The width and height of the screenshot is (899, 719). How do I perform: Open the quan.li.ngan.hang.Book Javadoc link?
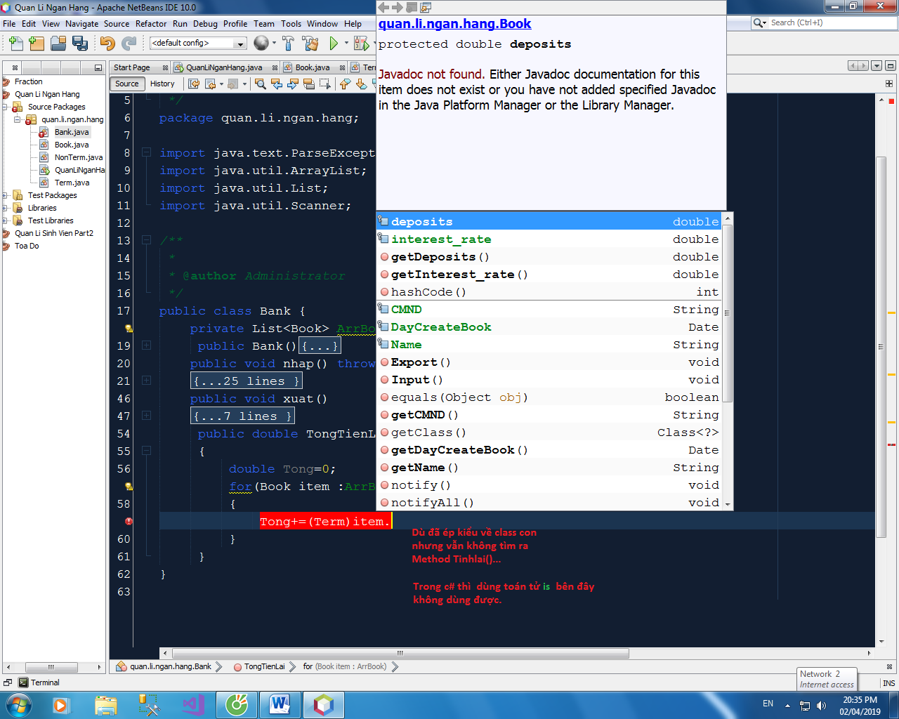(x=454, y=24)
